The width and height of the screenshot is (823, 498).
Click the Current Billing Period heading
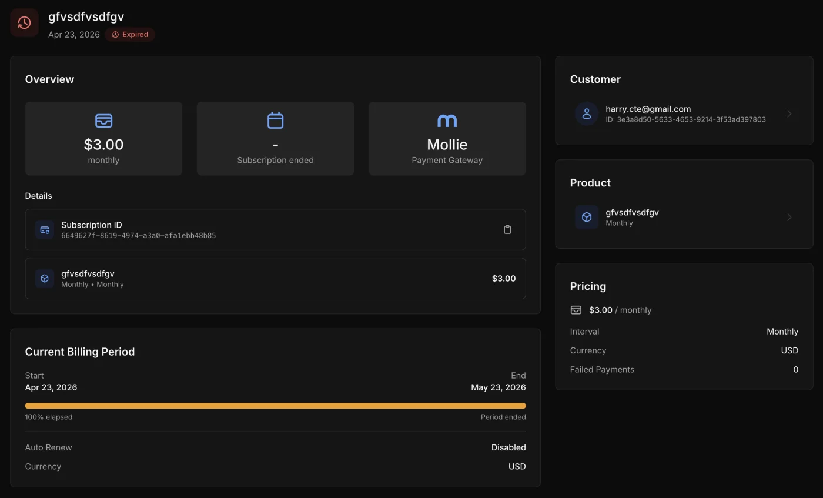tap(80, 352)
